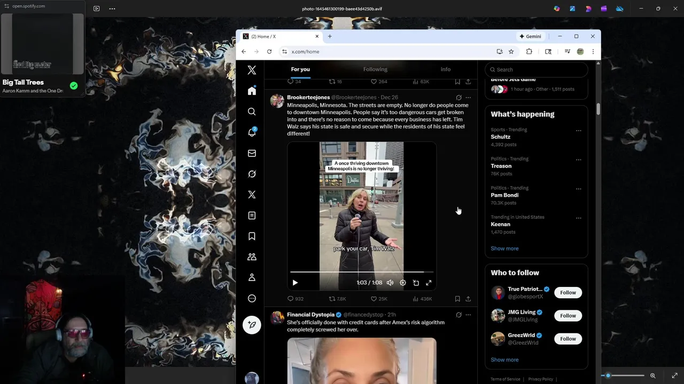Open Notifications bell with 2 badge
684x384 pixels.
(252, 132)
